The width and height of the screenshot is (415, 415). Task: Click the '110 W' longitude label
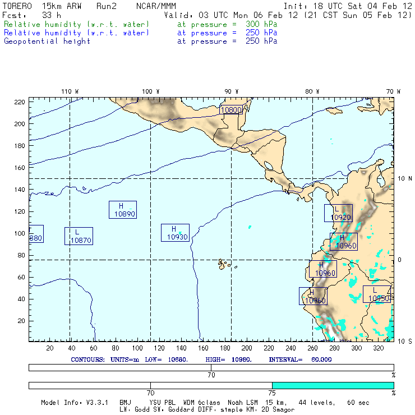tap(70, 91)
